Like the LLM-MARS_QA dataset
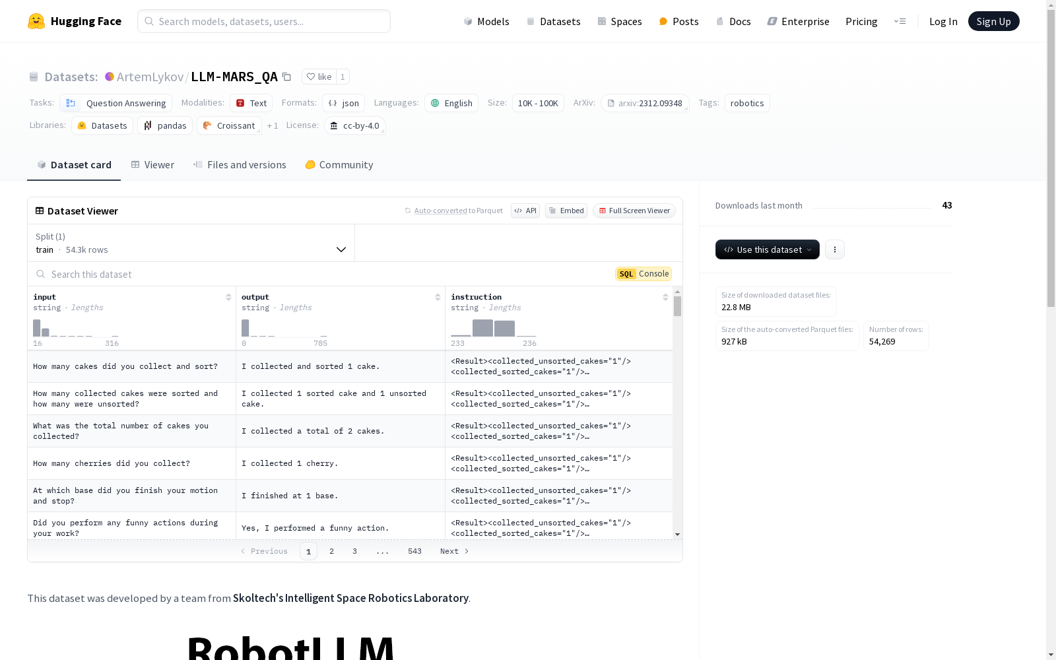Viewport: 1056px width, 660px height. click(319, 77)
